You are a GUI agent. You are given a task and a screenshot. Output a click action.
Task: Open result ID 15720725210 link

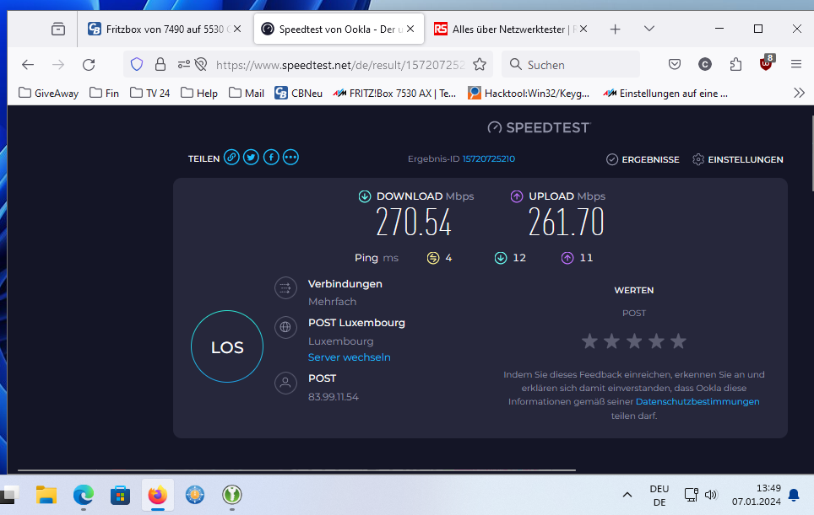pos(489,158)
